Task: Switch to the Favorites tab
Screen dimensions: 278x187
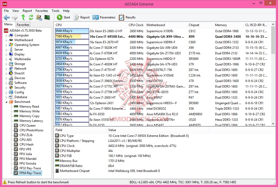Action: click(x=23, y=25)
